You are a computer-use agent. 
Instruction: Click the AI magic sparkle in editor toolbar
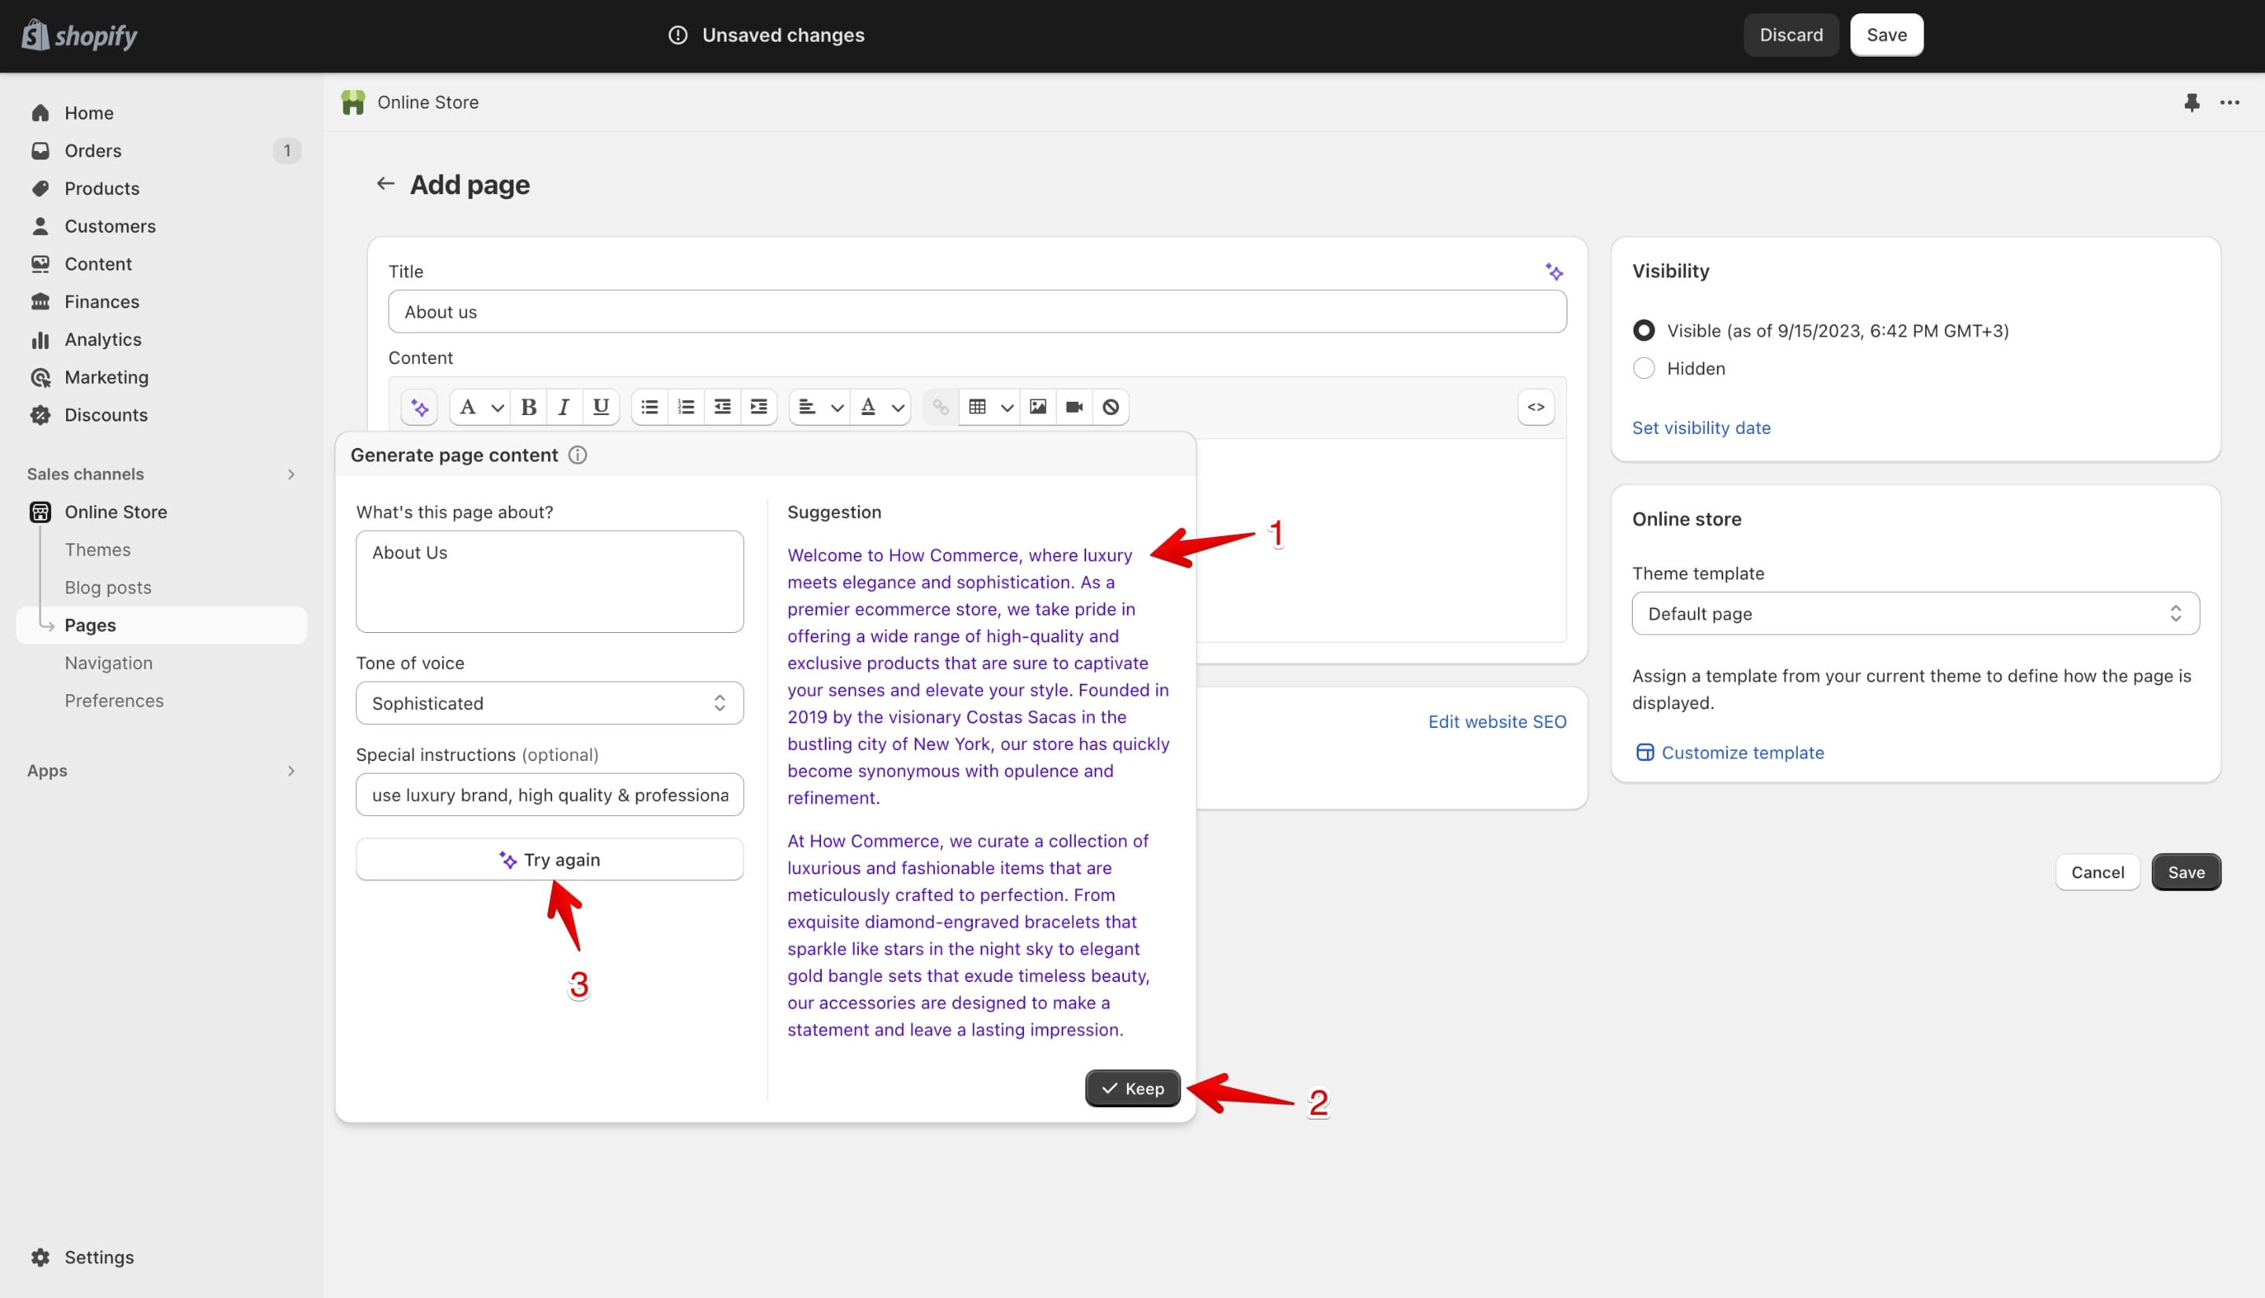[419, 407]
